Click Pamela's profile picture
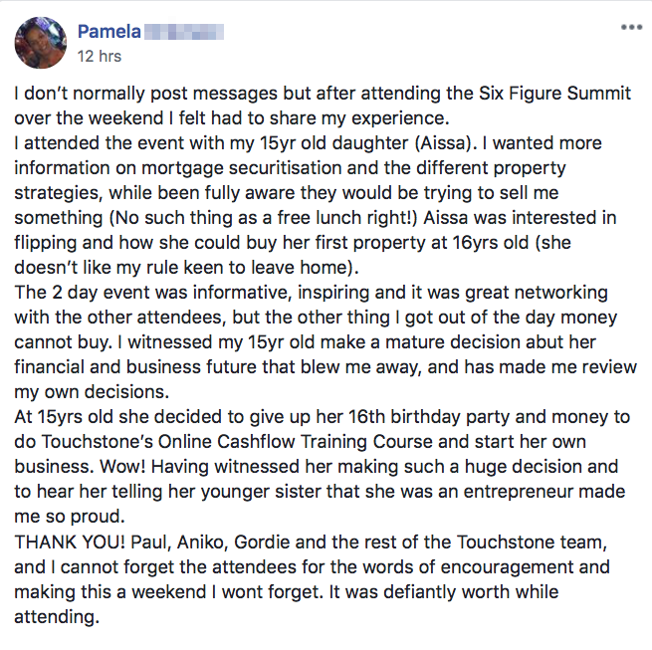The height and width of the screenshot is (650, 652). (x=41, y=43)
